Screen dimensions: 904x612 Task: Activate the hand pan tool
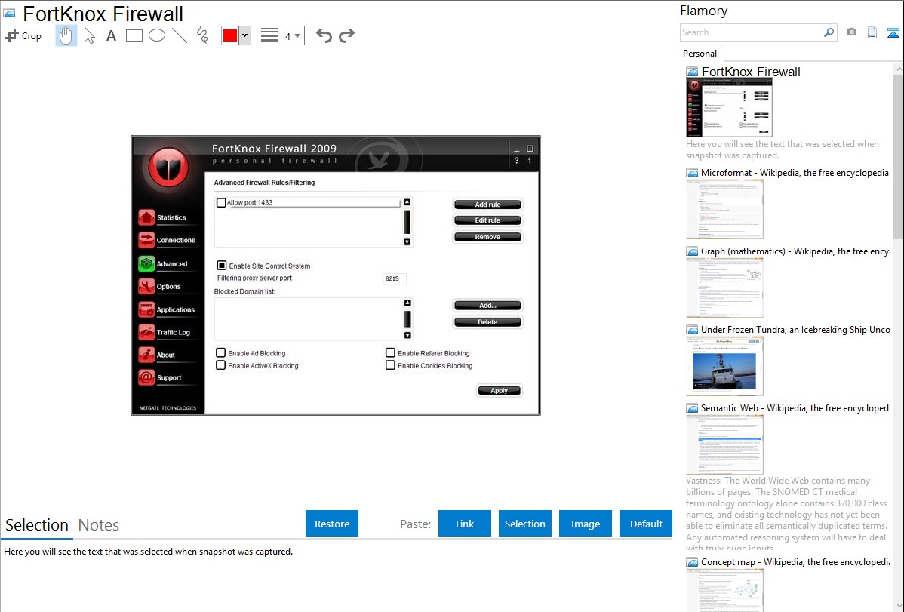click(66, 35)
